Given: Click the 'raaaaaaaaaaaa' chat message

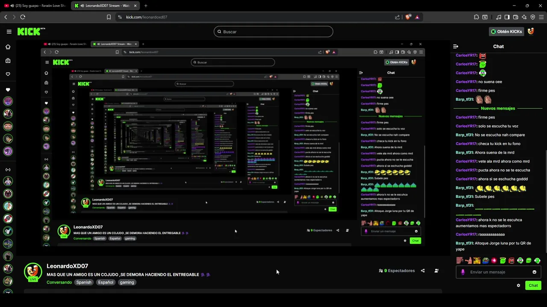Looking at the screenshot, I should 480,235.
